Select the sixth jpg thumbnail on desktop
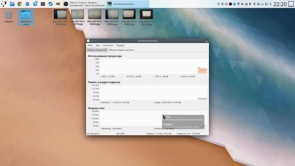The image size is (295, 166). 147,18
